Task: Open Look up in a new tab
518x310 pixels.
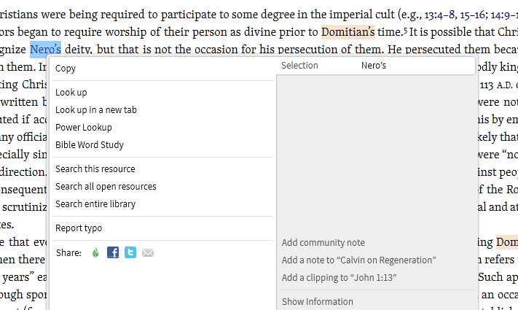Action: click(x=96, y=110)
